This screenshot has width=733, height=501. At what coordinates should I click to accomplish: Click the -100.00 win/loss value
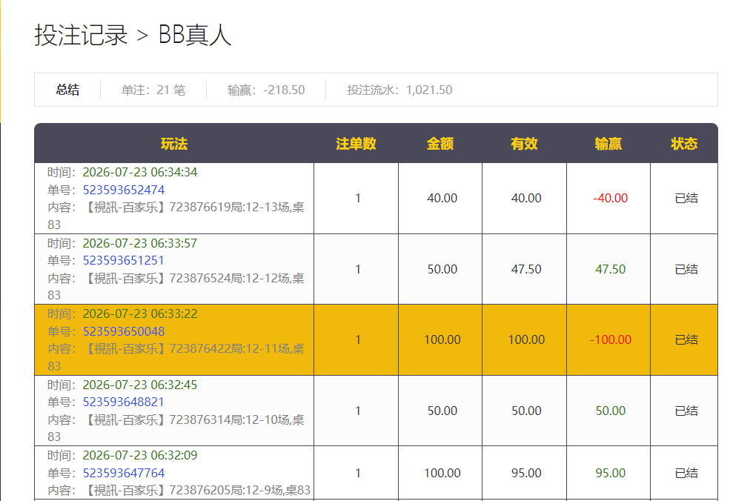click(610, 339)
